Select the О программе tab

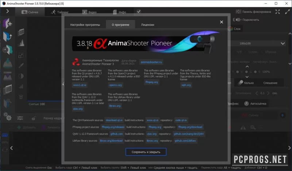[120, 24]
